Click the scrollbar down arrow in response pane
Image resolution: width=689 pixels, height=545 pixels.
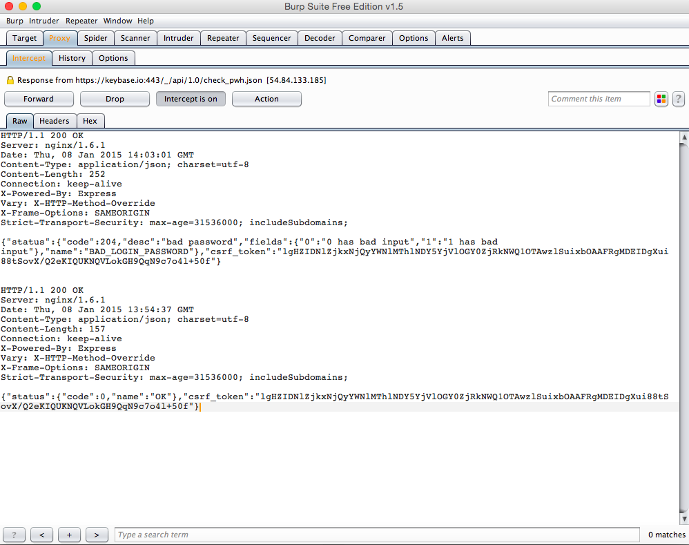click(x=684, y=519)
